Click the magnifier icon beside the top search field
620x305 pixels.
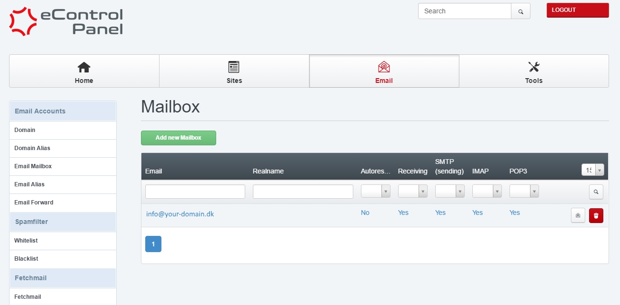[520, 11]
